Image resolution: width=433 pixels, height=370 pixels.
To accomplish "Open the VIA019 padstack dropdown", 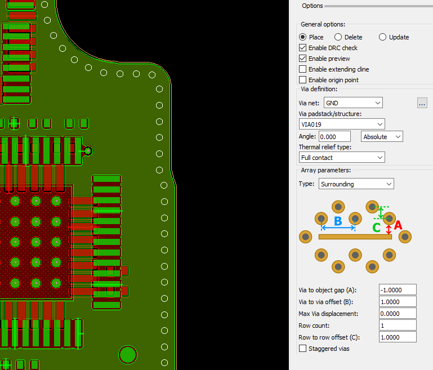I will (x=342, y=124).
